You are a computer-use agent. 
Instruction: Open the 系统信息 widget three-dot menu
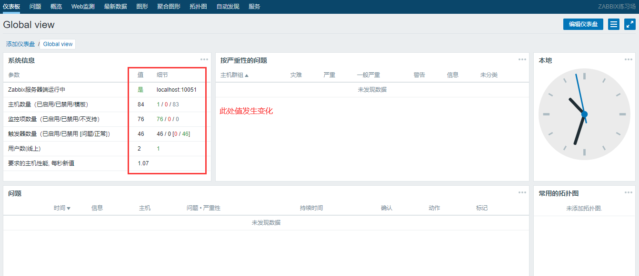coord(204,59)
